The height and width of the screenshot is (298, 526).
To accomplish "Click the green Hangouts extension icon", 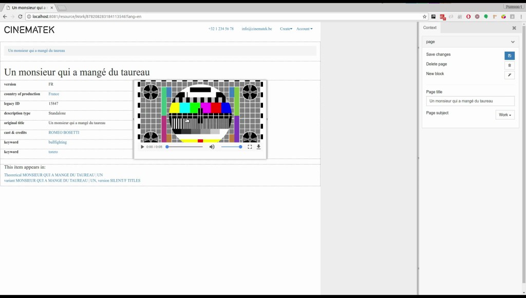I will click(x=486, y=16).
